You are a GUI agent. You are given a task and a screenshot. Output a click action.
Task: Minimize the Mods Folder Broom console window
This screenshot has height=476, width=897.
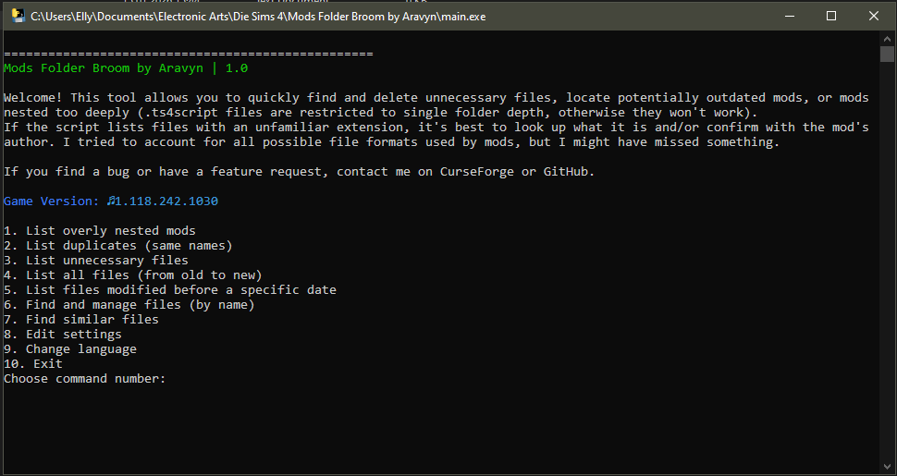(x=790, y=17)
